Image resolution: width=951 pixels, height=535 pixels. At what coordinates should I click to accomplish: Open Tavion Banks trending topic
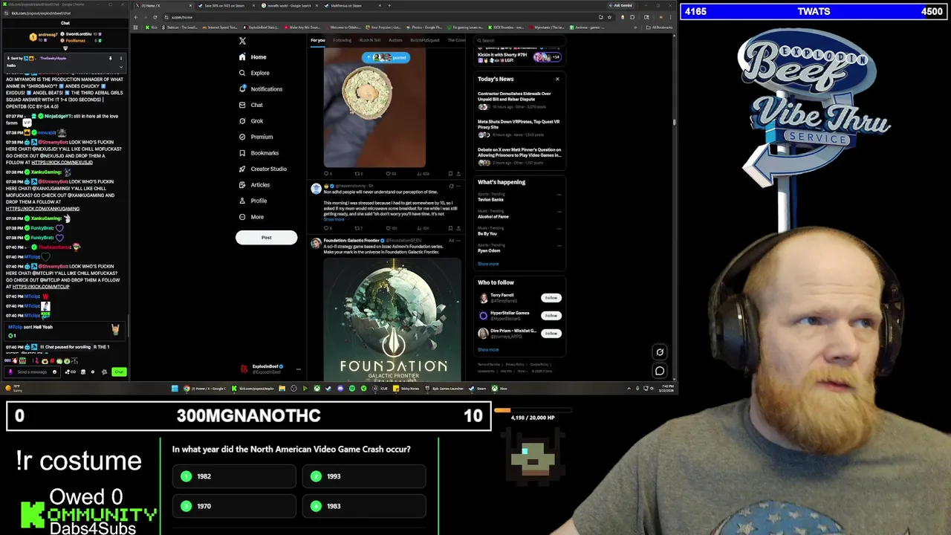coord(490,200)
